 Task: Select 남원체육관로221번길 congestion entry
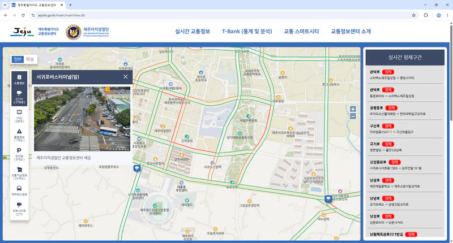(405, 233)
